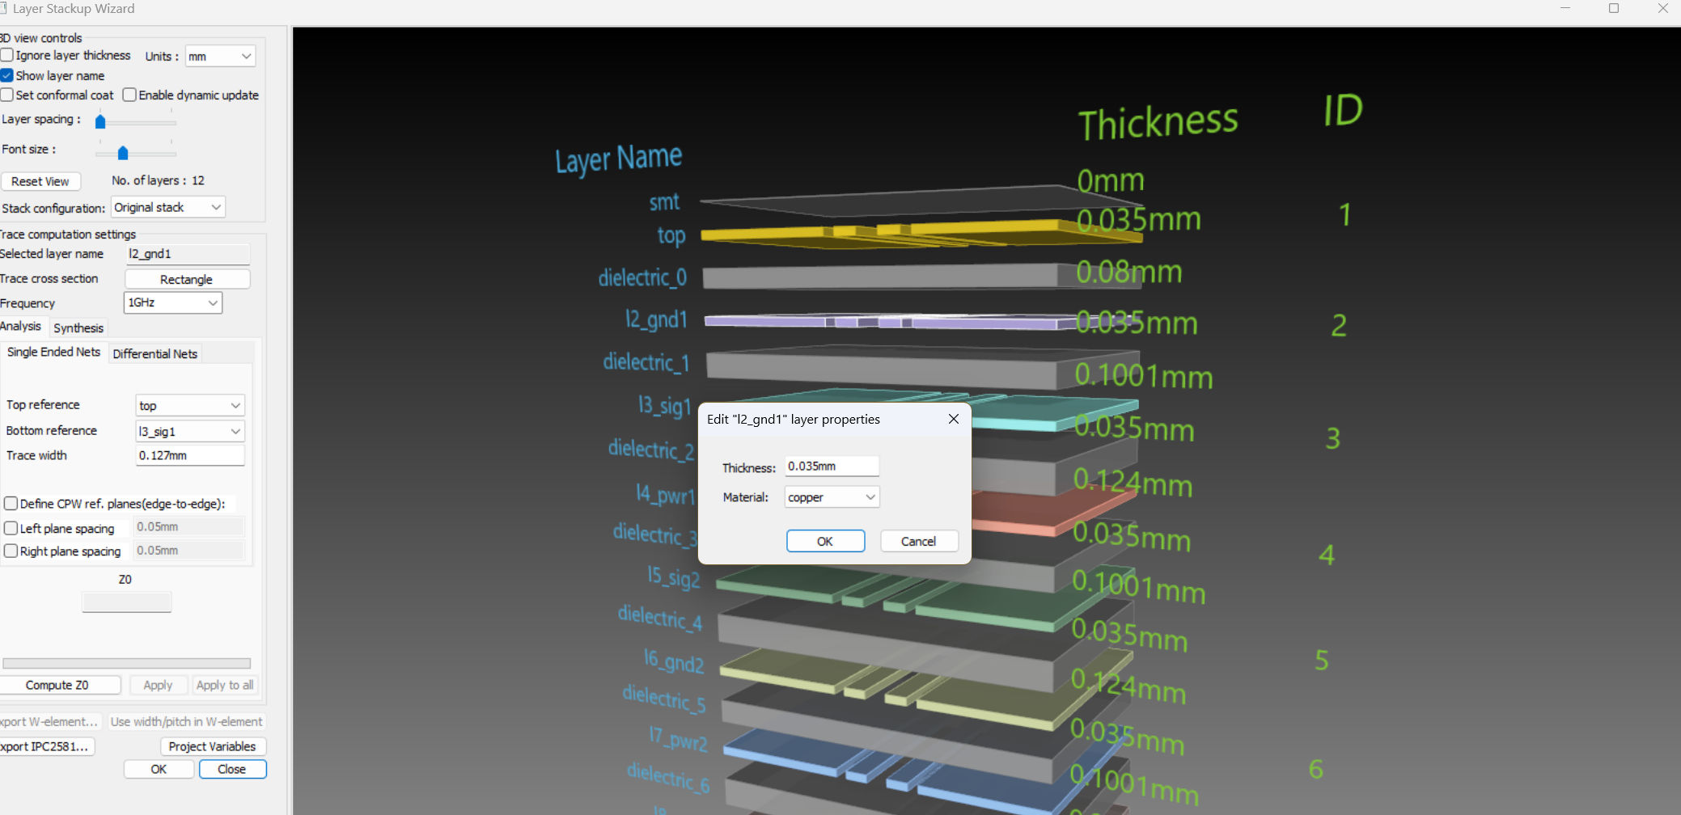Click the Font size slider handle
Image resolution: width=1681 pixels, height=815 pixels.
[x=123, y=153]
